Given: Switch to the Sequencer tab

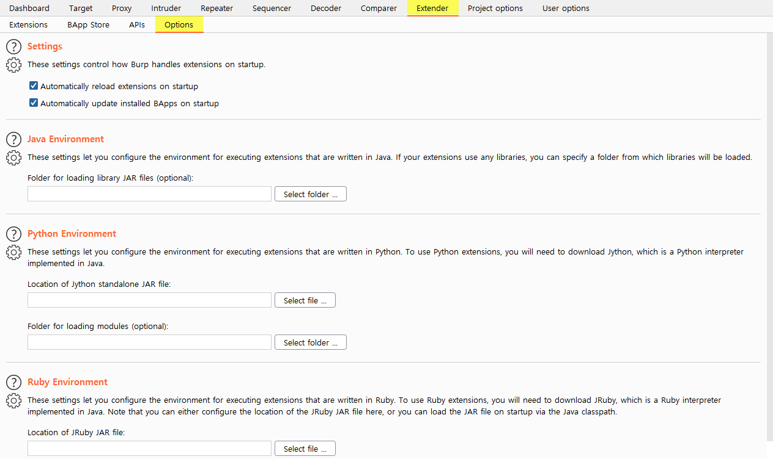Looking at the screenshot, I should 270,8.
